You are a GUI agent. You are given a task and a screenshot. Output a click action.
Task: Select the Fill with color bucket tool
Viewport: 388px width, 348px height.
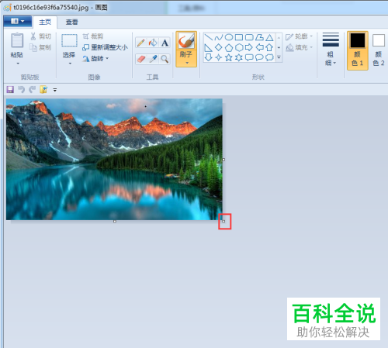(x=153, y=43)
